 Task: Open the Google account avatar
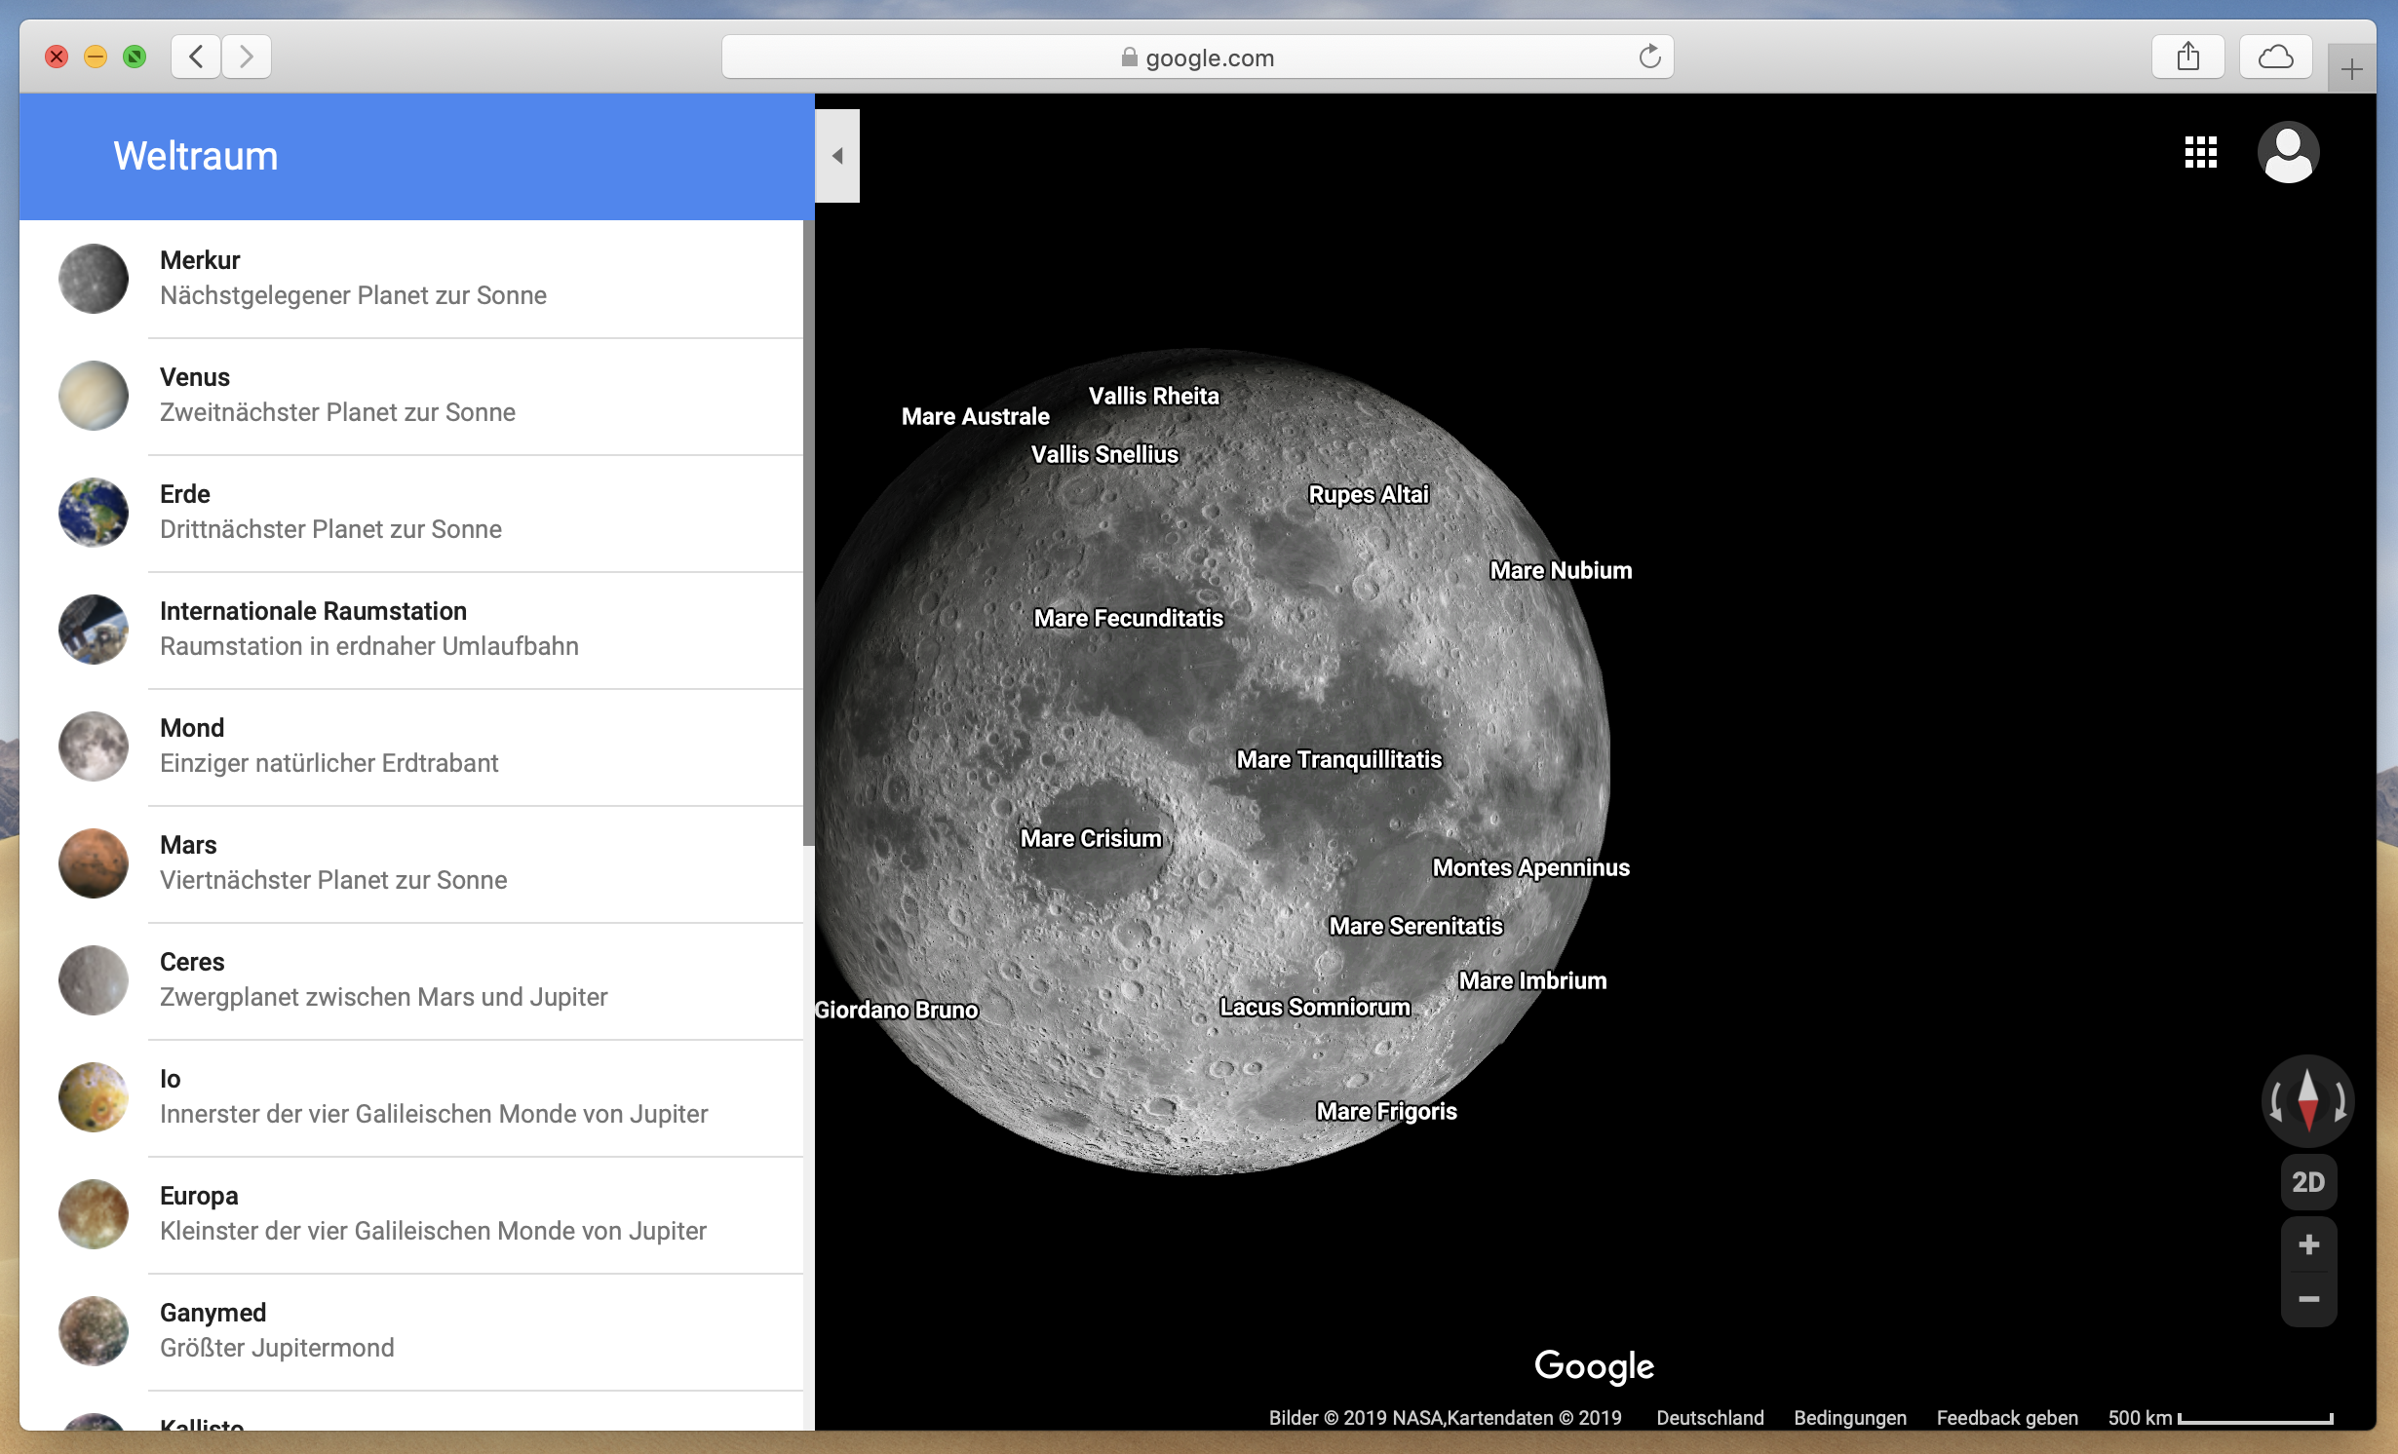click(2288, 152)
